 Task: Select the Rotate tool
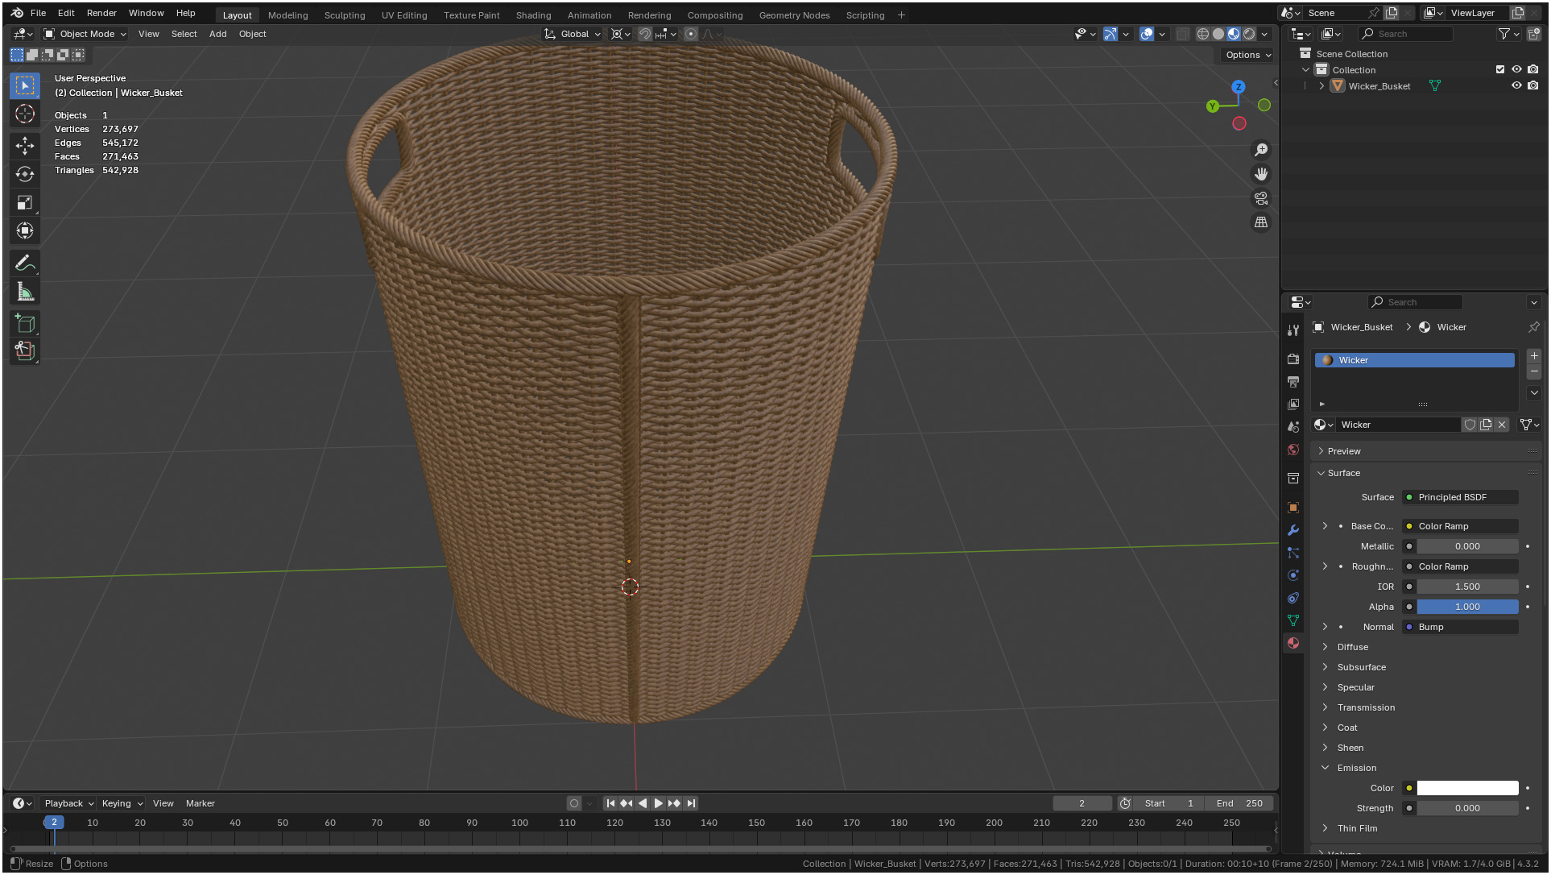tap(25, 174)
